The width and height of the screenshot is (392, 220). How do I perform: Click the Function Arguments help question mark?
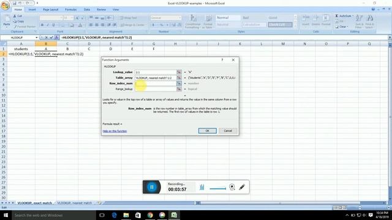tap(222, 60)
